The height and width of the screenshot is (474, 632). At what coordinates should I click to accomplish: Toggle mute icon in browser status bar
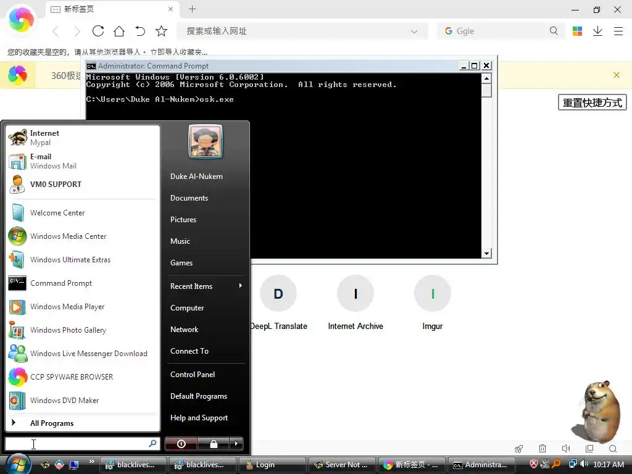tap(566, 449)
